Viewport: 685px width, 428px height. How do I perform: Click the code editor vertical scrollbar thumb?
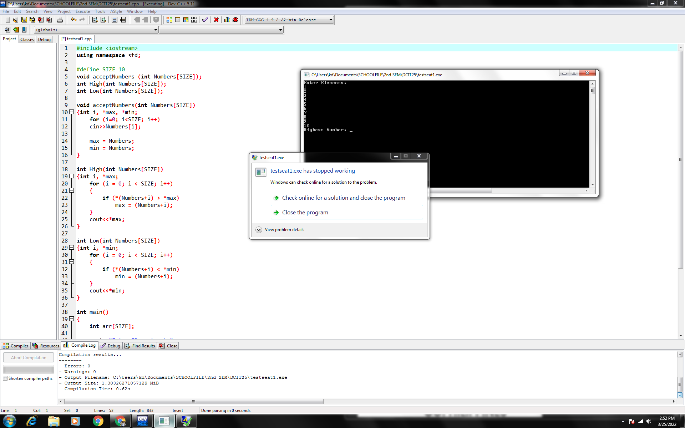click(x=681, y=159)
